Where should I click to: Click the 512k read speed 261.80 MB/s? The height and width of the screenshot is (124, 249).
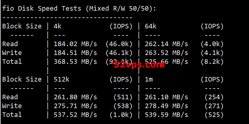[x=75, y=97]
